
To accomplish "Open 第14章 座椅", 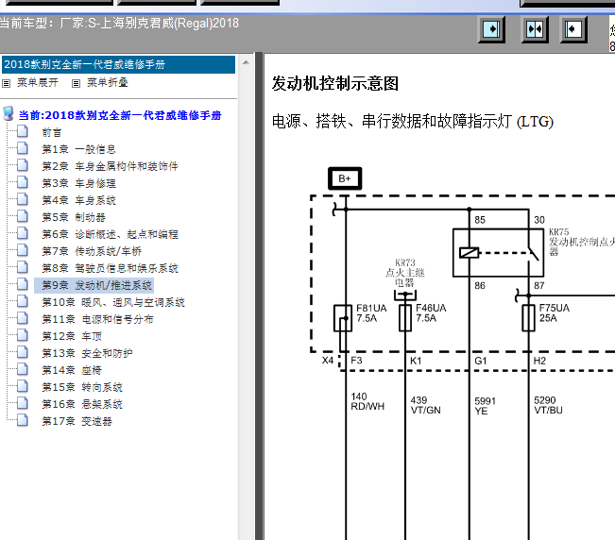I will point(72,370).
